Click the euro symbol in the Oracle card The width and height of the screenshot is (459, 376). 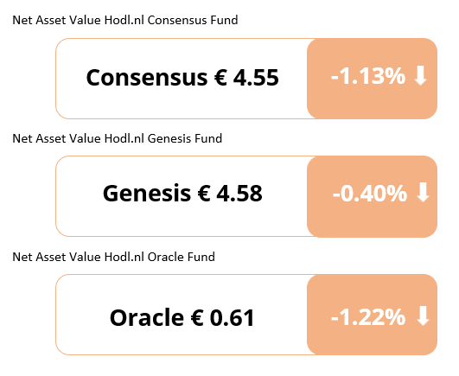click(x=197, y=317)
